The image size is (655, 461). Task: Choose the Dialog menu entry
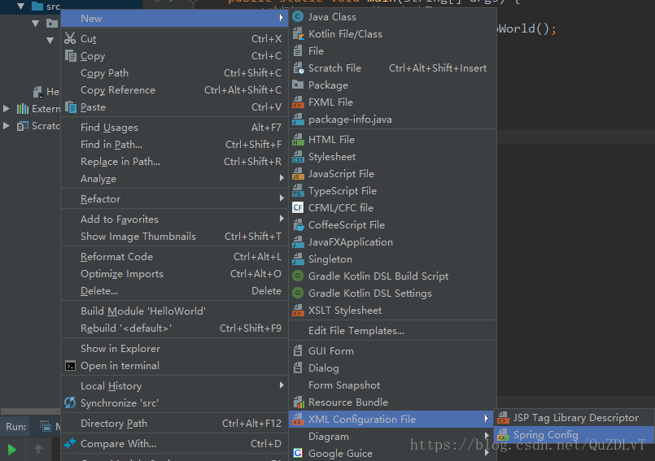point(393,367)
